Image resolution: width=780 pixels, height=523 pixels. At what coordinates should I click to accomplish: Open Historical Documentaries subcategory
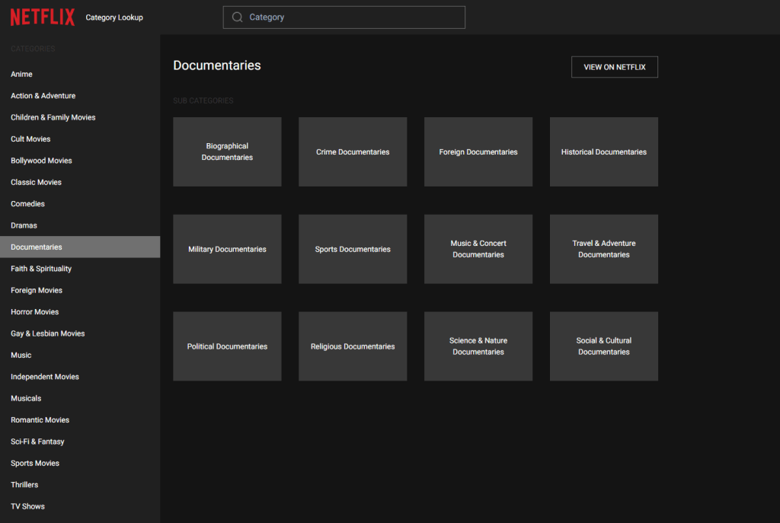coord(603,151)
